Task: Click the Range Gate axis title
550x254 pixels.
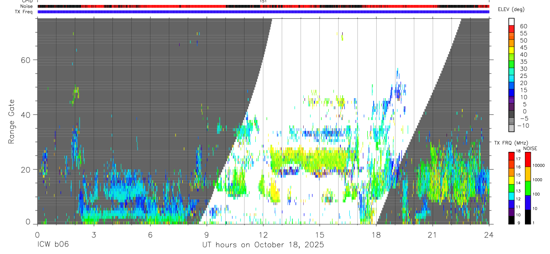Action: click(12, 121)
